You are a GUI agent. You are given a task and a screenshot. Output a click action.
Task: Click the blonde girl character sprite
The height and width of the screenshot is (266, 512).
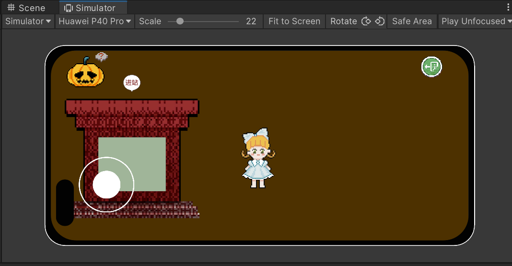[x=258, y=159]
